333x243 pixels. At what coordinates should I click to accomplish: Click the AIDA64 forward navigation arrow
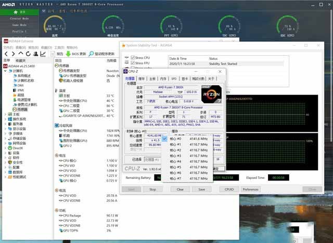coord(13,54)
